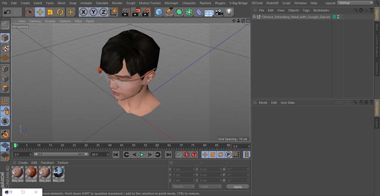The image size is (380, 196).
Task: Toggle Autokeying button
Action: pyautogui.click(x=187, y=155)
